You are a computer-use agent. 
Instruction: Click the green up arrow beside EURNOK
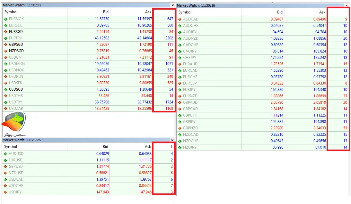(5, 19)
